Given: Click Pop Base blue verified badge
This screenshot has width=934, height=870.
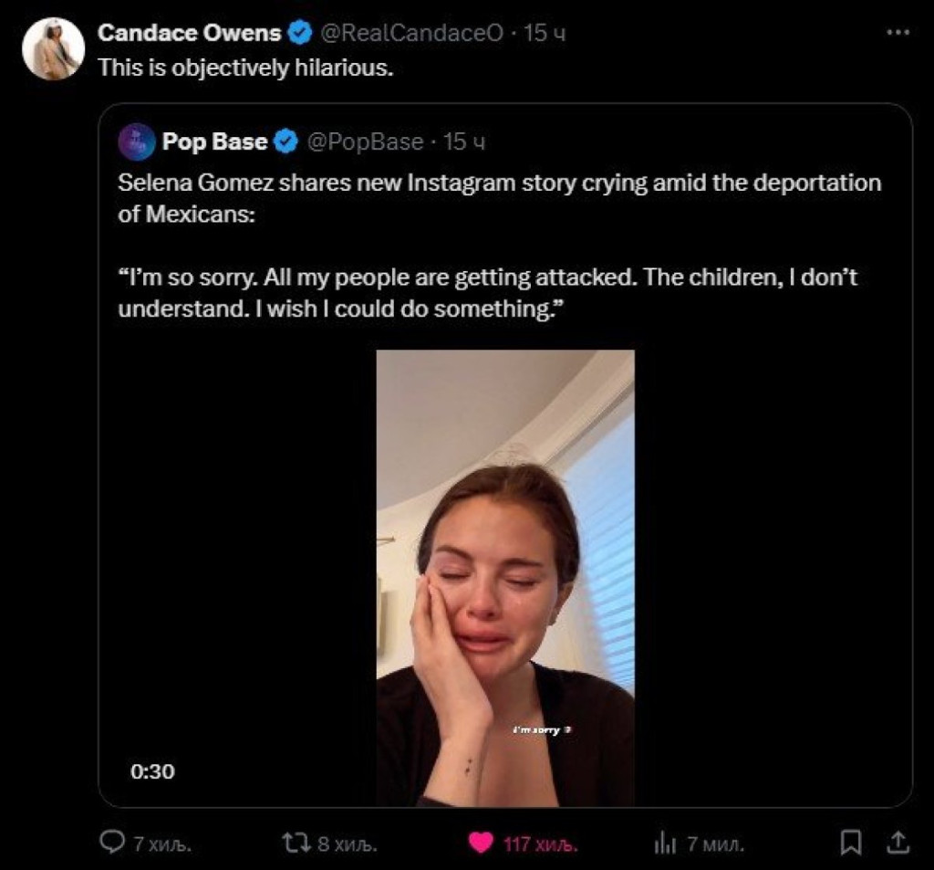Looking at the screenshot, I should 286,142.
